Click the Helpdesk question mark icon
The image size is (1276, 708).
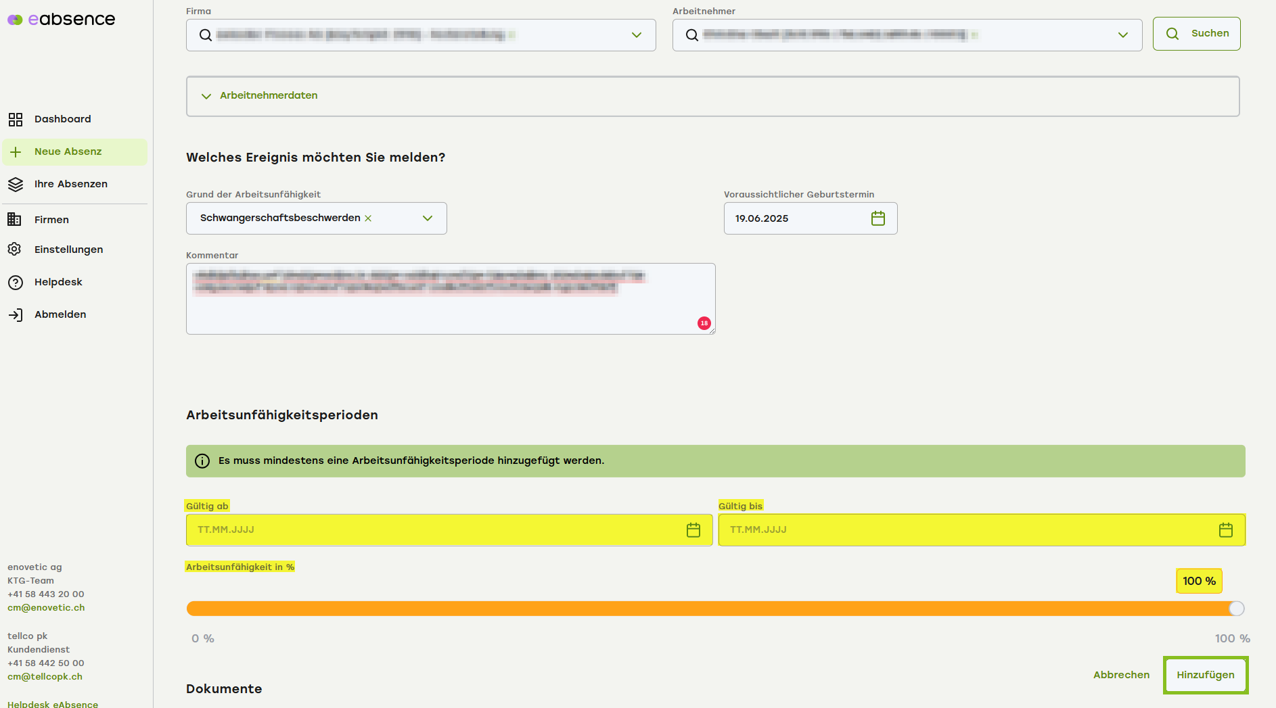[16, 283]
